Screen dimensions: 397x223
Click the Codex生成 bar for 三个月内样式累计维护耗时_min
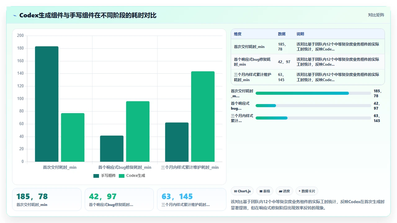[x=203, y=116]
